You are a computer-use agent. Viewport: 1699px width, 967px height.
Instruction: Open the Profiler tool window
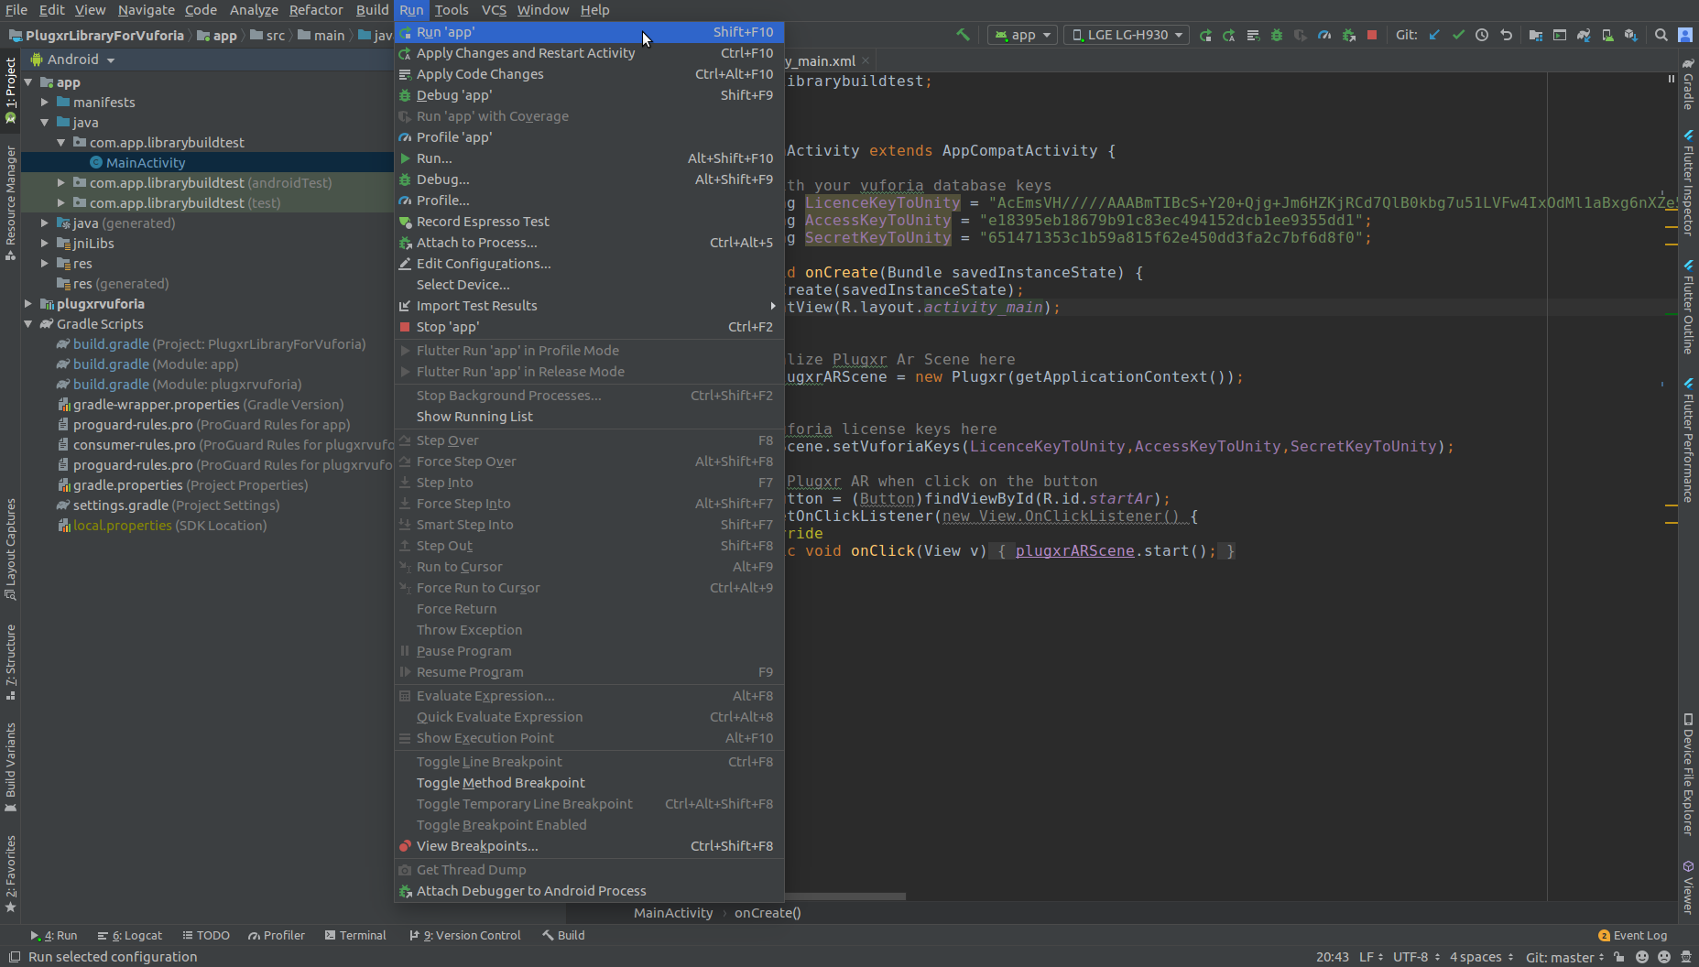(277, 935)
